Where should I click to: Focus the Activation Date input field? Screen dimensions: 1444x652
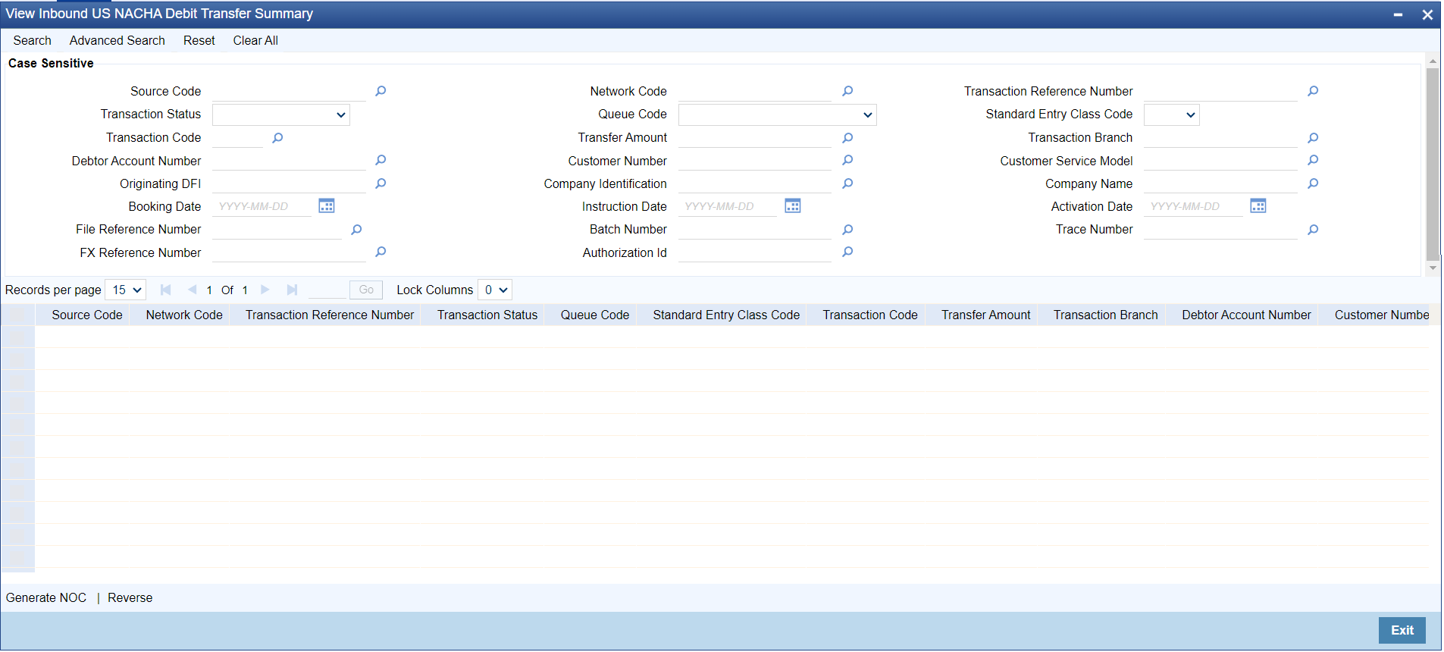click(1193, 206)
